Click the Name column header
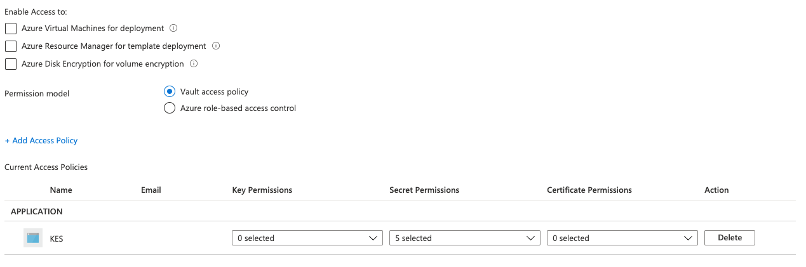Screen dimensions: 806x267 click(x=61, y=190)
